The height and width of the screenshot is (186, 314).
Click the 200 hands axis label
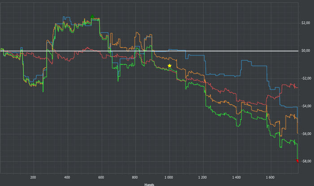[x=33, y=177]
